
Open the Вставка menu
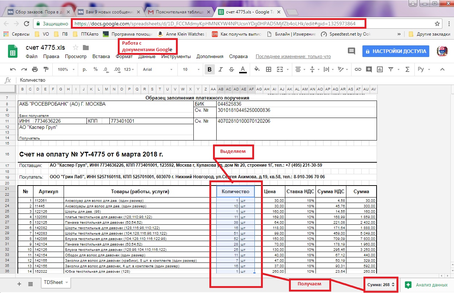[101, 57]
